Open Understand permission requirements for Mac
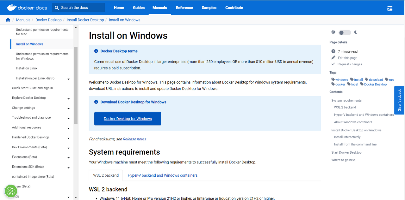405x200 pixels. click(x=42, y=32)
